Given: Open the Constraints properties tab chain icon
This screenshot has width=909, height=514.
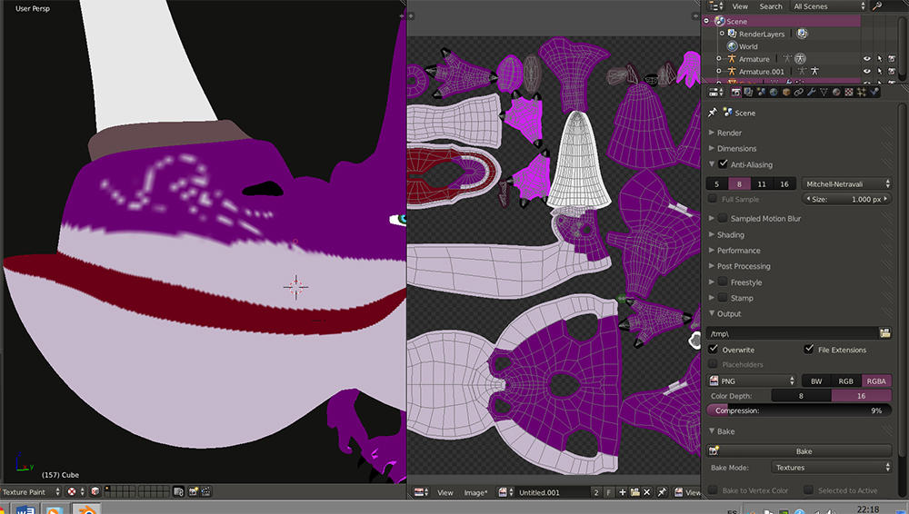Looking at the screenshot, I should (799, 92).
